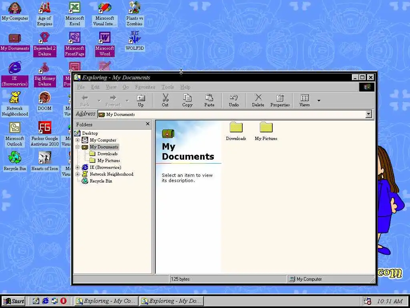Click the Start button

click(14, 301)
